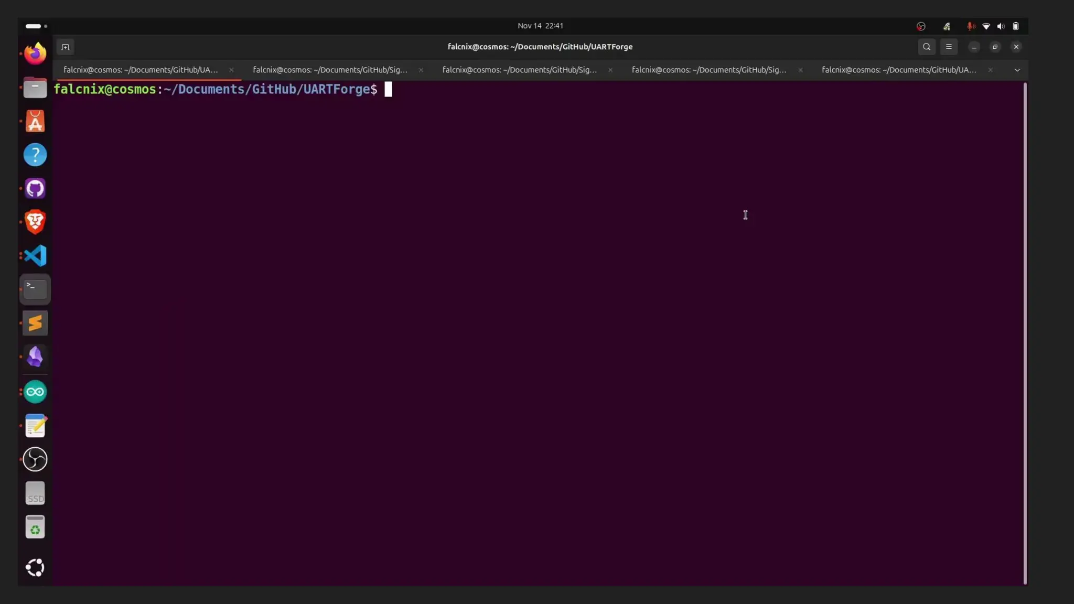1074x604 pixels.
Task: Select the last UARTForge terminal tab
Action: pos(898,70)
